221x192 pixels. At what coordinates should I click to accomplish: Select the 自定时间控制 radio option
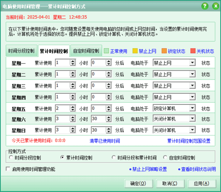coord(165,158)
